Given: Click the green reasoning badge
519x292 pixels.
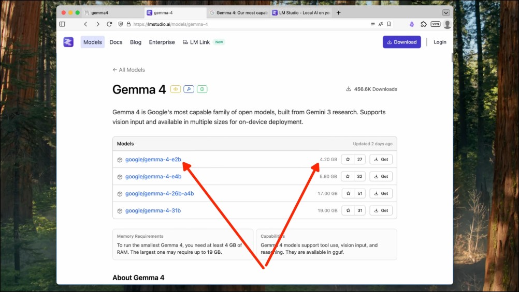Looking at the screenshot, I should (x=202, y=89).
